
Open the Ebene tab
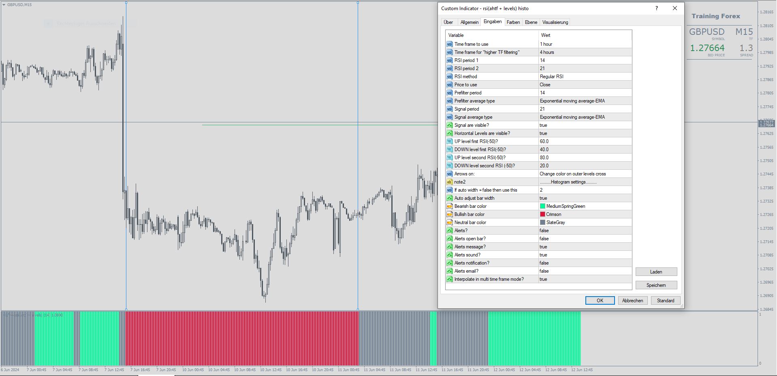tap(531, 22)
